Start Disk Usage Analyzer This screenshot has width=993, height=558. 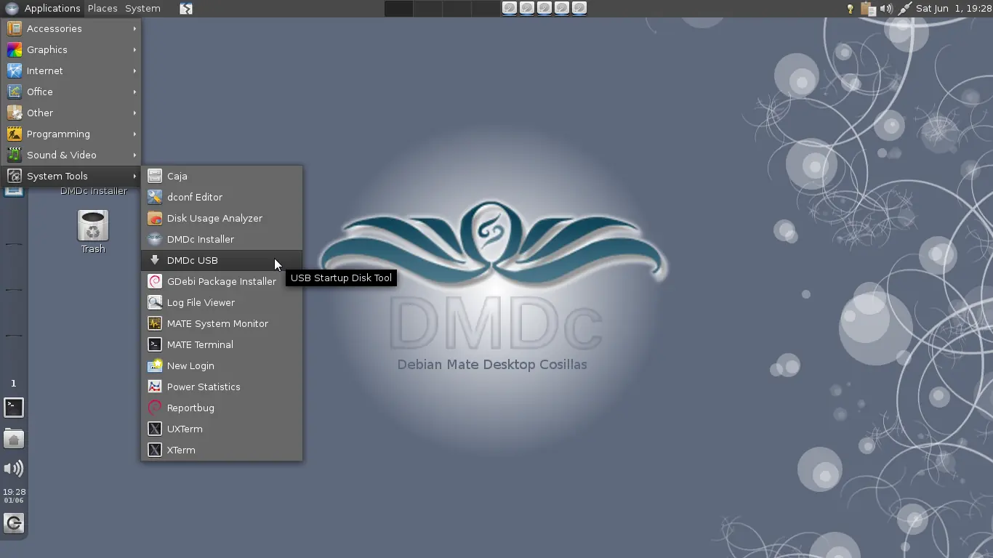point(222,218)
